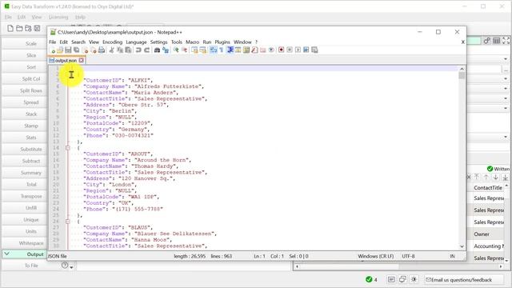
Task: Click the Stop recording macro icon
Action: (290, 50)
